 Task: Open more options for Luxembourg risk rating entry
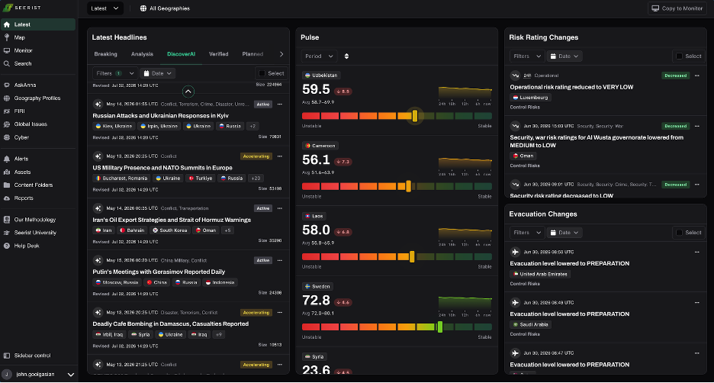(696, 76)
